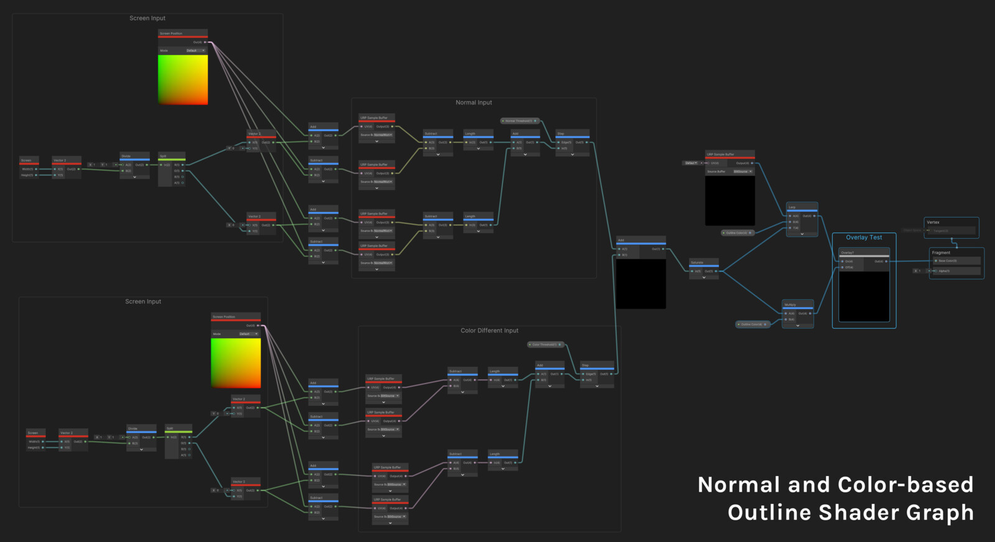Click output port of Color Threshold property
Viewport: 995px width, 542px height.
click(x=560, y=344)
